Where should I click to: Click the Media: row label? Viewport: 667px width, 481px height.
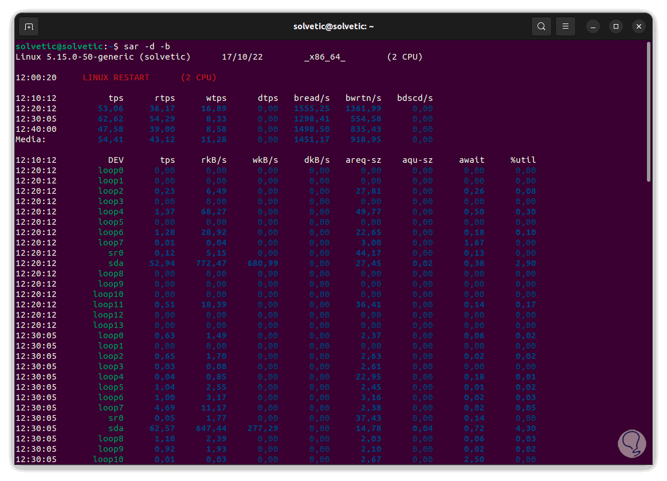tap(30, 140)
